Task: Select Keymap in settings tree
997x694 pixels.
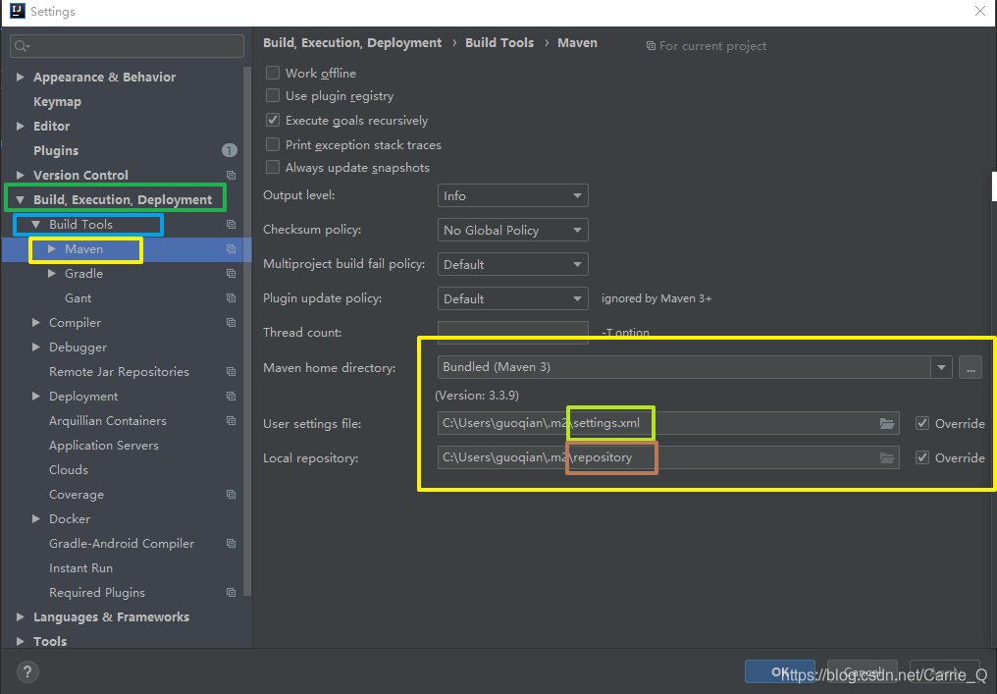Action: (x=57, y=102)
